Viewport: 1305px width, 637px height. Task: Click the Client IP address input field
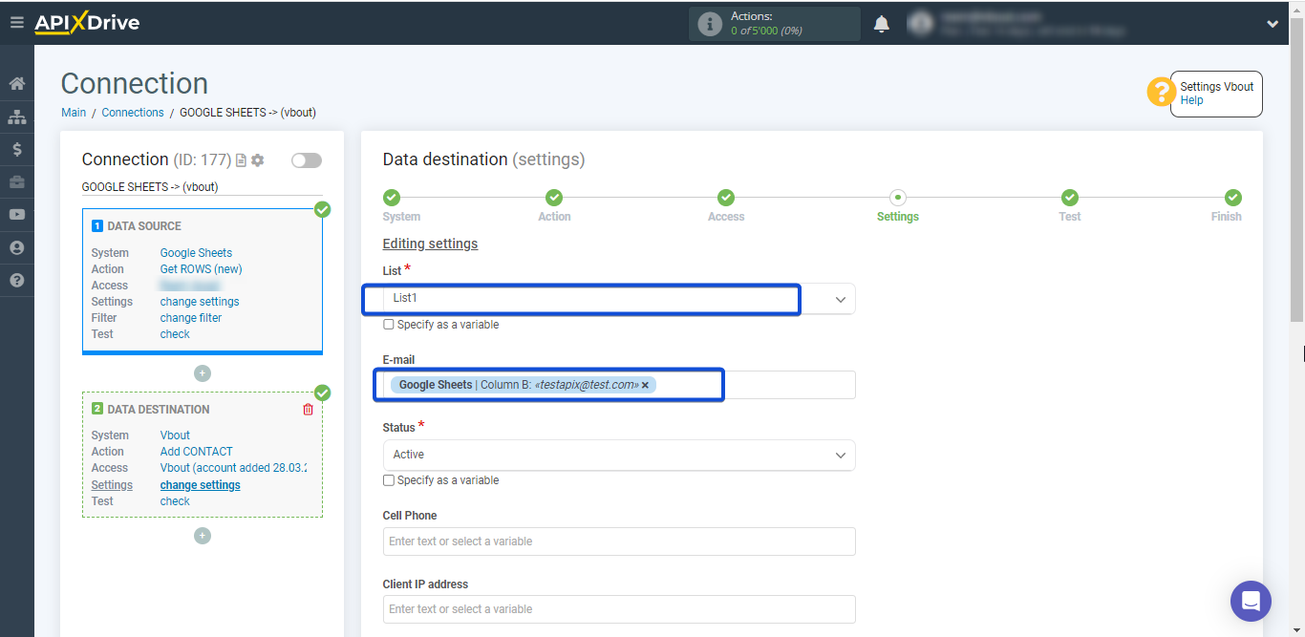[619, 609]
